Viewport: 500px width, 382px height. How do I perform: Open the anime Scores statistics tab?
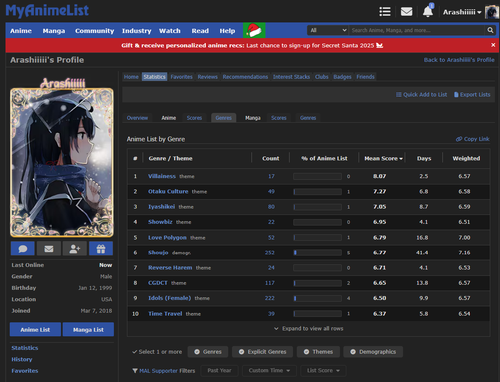(x=194, y=118)
